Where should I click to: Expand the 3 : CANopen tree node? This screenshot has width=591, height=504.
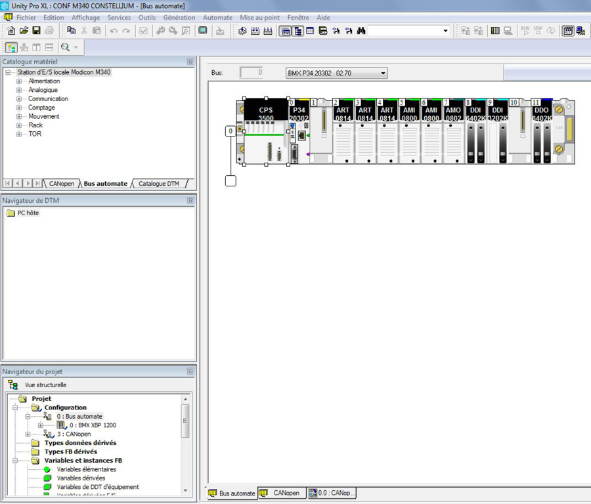pos(28,434)
